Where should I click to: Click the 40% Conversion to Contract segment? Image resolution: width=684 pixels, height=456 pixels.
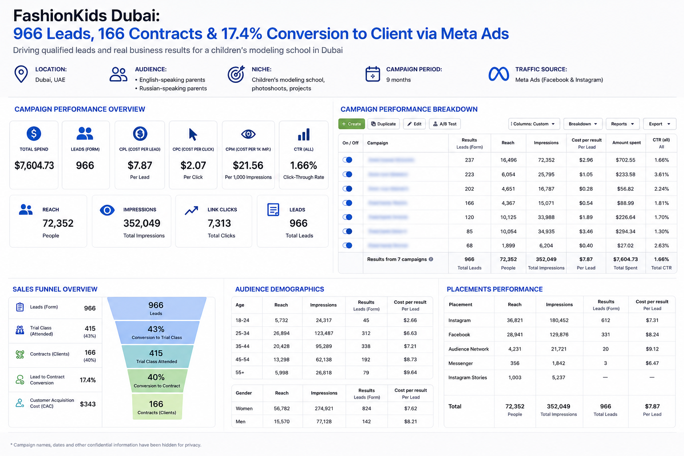157,381
